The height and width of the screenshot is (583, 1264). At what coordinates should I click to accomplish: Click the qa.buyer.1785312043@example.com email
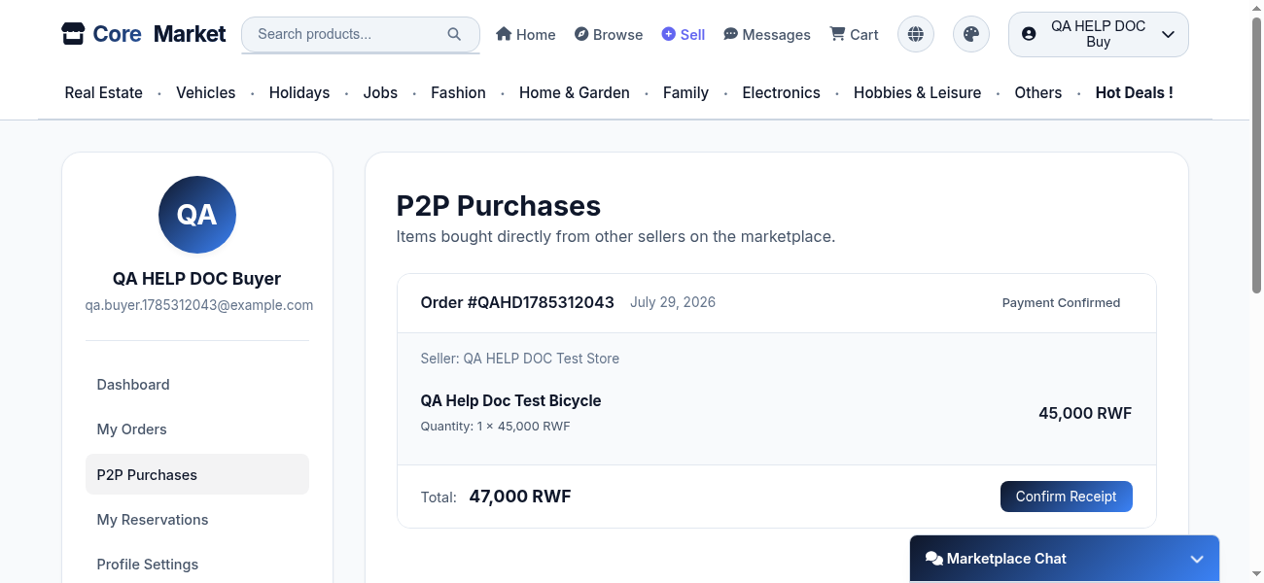[x=199, y=305]
